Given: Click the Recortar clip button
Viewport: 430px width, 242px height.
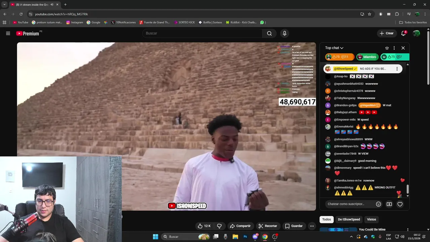Looking at the screenshot, I should click(267, 226).
